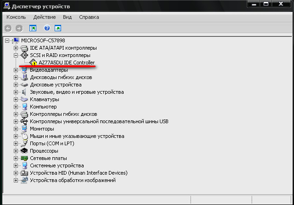This screenshot has width=294, height=205.
Task: Click the scan hardware changes toolbar icon
Action: 58,28
